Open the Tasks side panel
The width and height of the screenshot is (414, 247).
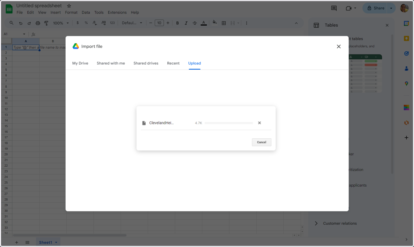pyautogui.click(x=406, y=53)
